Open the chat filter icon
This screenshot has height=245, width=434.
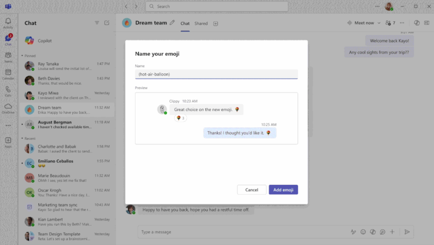coord(97,23)
